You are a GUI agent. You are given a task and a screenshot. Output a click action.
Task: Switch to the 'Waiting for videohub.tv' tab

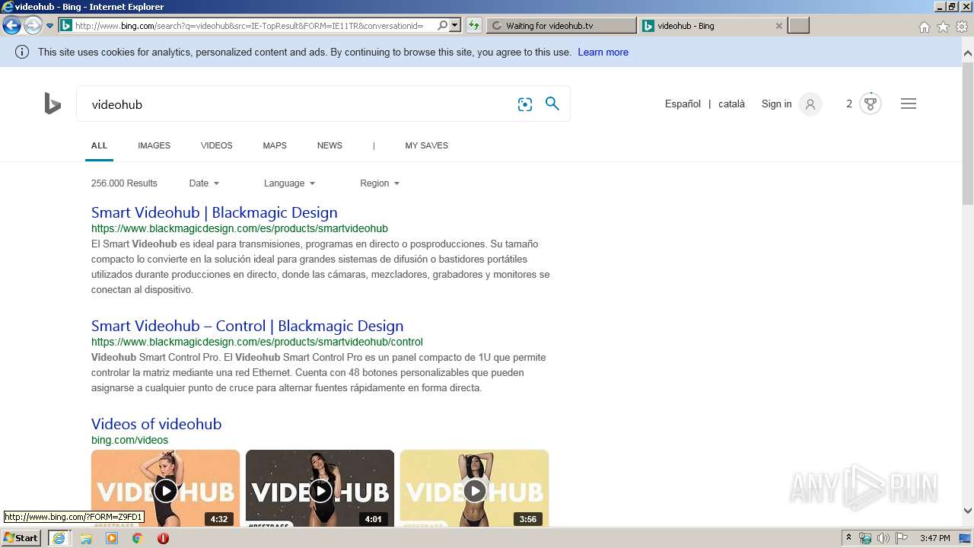(x=561, y=25)
